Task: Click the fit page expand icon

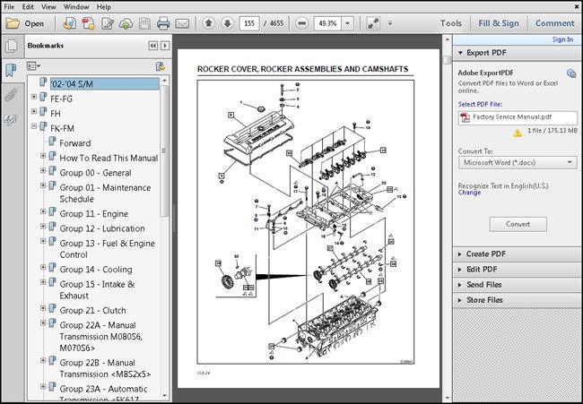Action: pyautogui.click(x=373, y=23)
